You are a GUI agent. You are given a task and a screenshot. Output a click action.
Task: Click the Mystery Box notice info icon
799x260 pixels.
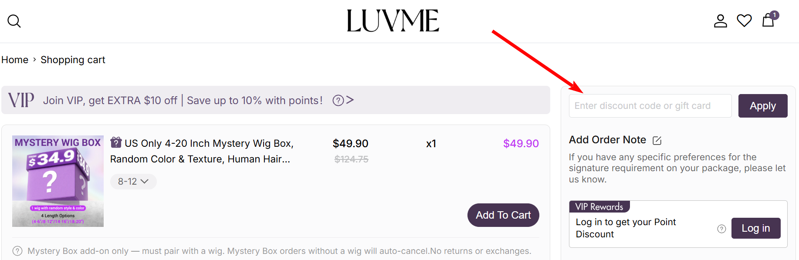17,251
